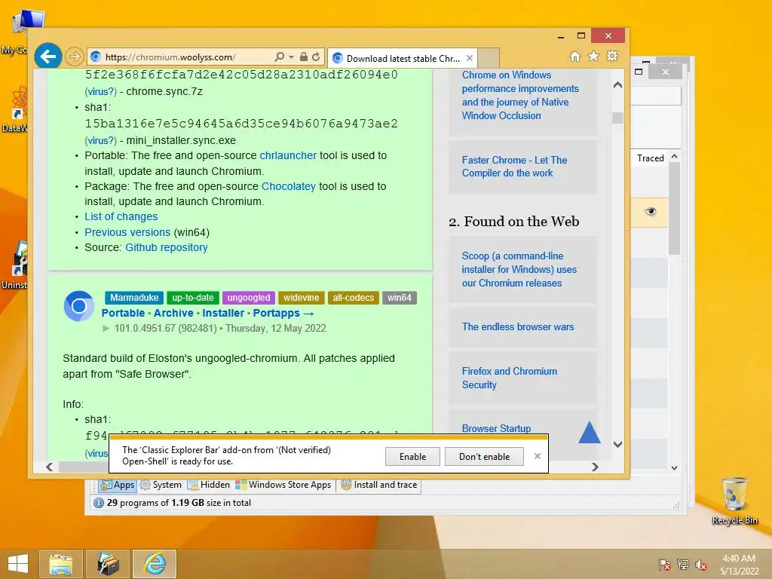Open the Archive download link
Image resolution: width=772 pixels, height=579 pixels.
tap(173, 313)
